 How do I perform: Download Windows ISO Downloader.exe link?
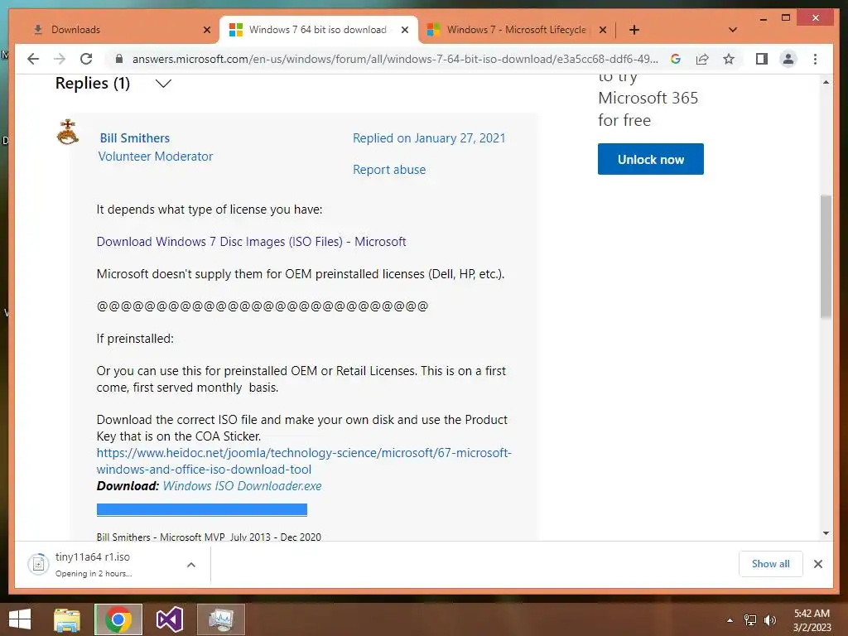pos(243,485)
